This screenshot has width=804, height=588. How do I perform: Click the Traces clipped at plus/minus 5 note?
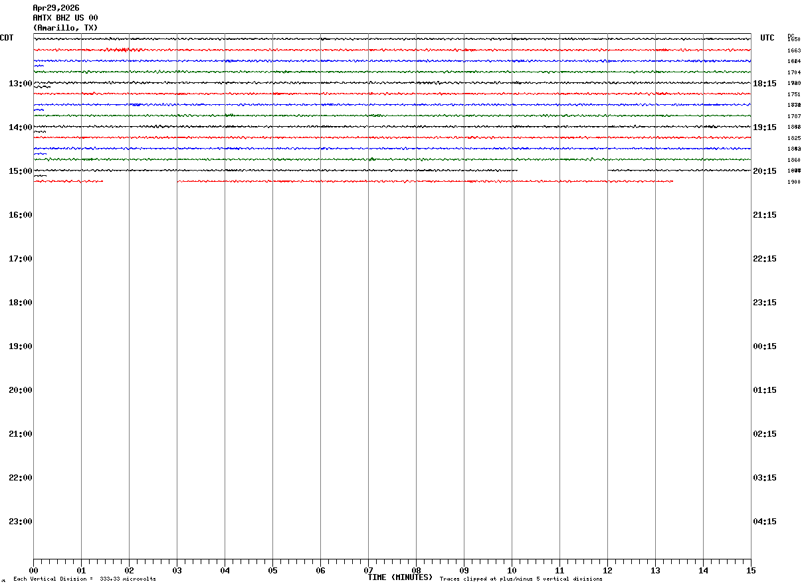click(x=521, y=579)
